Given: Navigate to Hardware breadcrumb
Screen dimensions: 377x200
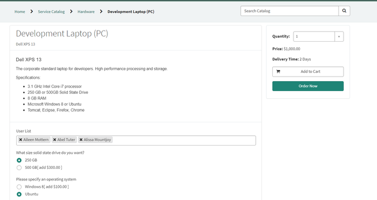Looking at the screenshot, I should point(86,12).
